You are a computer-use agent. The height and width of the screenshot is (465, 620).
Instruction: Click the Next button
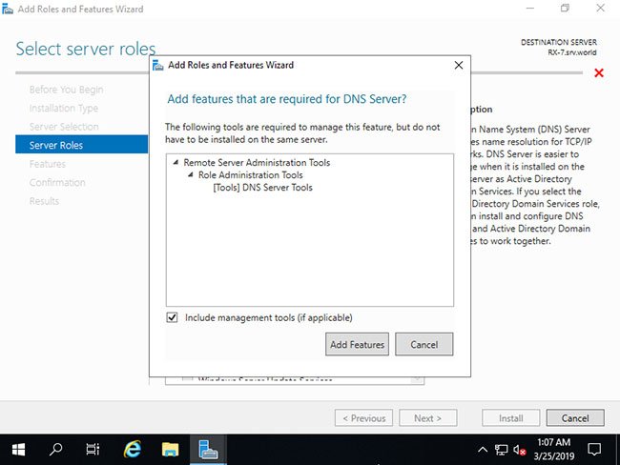[x=428, y=417]
